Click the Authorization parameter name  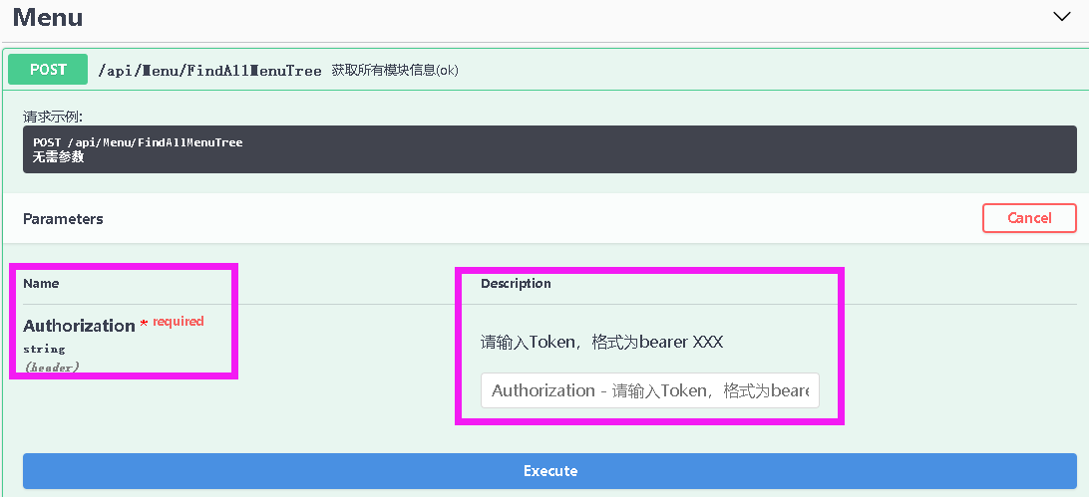pyautogui.click(x=79, y=326)
